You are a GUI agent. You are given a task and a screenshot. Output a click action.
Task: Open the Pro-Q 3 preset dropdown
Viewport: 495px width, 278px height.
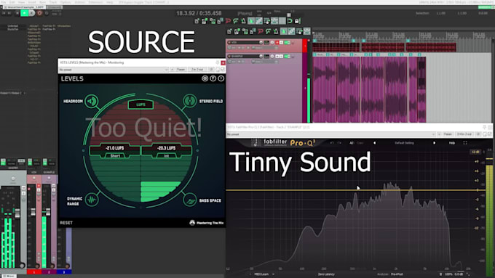coord(331,134)
